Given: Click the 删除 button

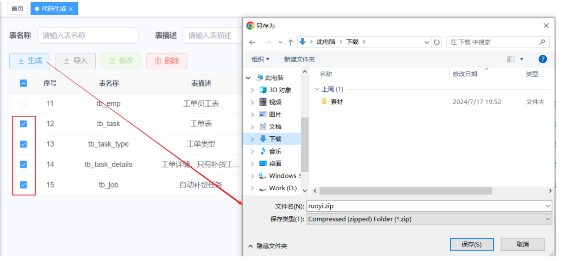Looking at the screenshot, I should [x=167, y=61].
